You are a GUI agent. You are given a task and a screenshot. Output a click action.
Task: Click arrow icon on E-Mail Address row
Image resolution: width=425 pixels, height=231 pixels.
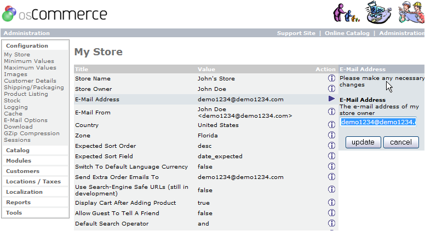pyautogui.click(x=331, y=99)
